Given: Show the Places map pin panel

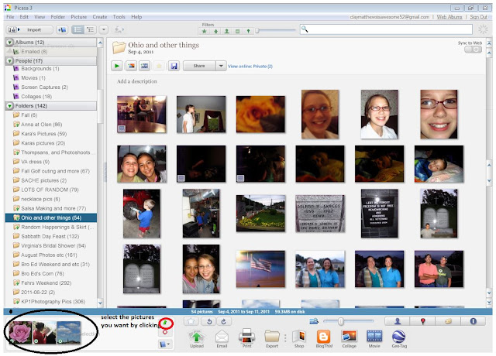Looking at the screenshot, I should tap(422, 321).
